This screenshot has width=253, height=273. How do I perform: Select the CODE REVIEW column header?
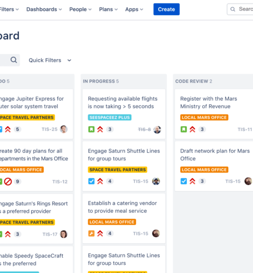pos(194,81)
